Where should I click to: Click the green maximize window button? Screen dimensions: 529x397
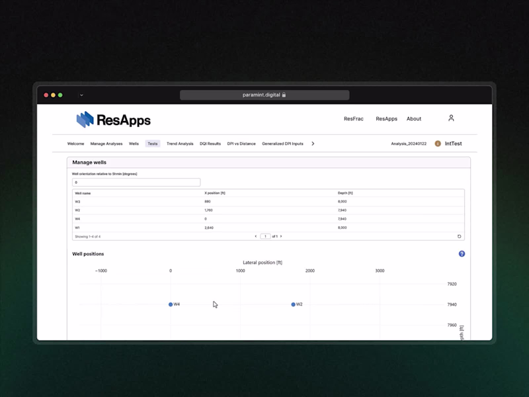(60, 95)
